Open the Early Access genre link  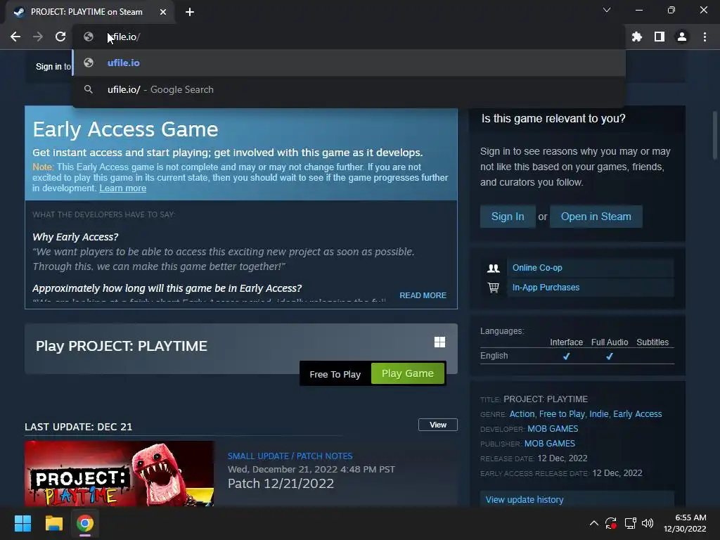[x=637, y=413]
